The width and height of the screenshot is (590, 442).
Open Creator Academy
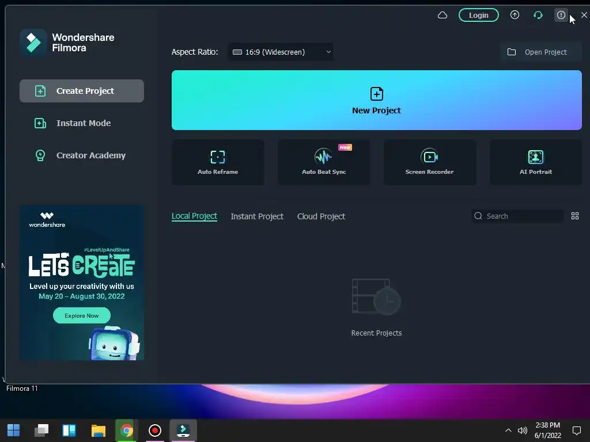[82, 155]
